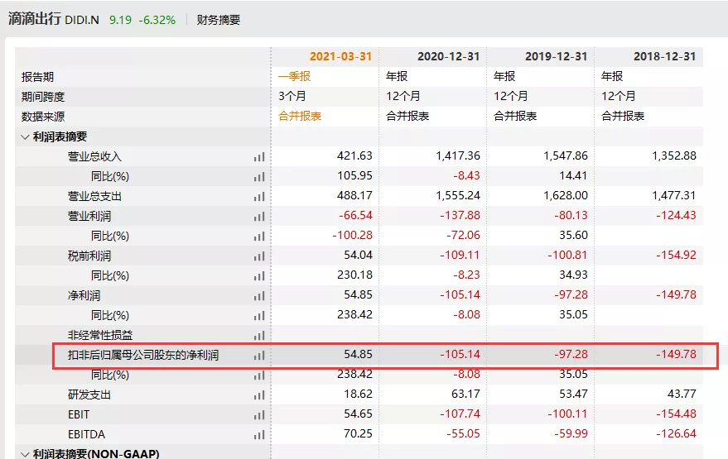728x459 pixels.
Task: Select the 非经常性损益 row label
Action: tap(100, 335)
